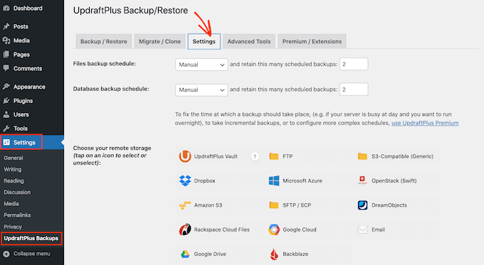The height and width of the screenshot is (265, 484).
Task: Select the Dropbox storage icon
Action: tap(185, 180)
